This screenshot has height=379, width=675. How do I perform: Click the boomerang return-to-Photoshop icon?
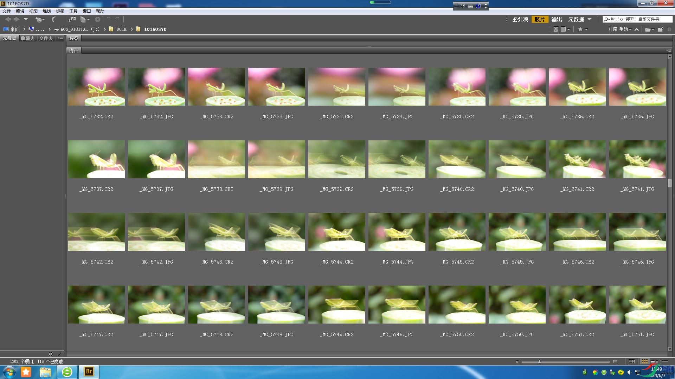pyautogui.click(x=53, y=19)
